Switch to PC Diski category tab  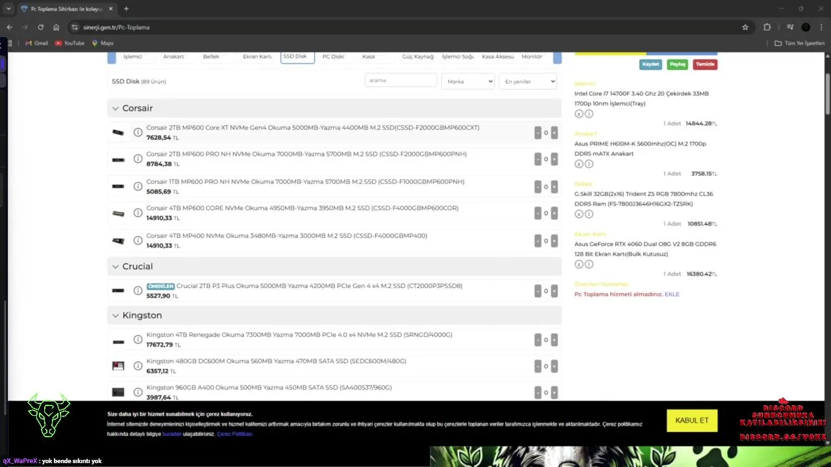333,56
